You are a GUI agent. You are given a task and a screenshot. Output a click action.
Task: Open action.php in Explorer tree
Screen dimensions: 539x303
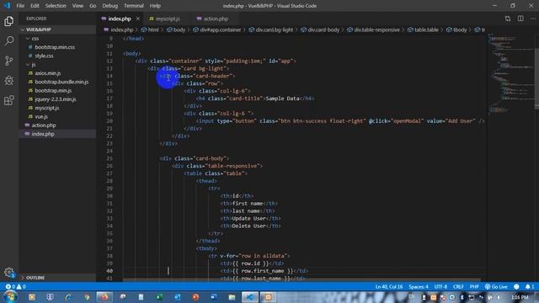44,125
